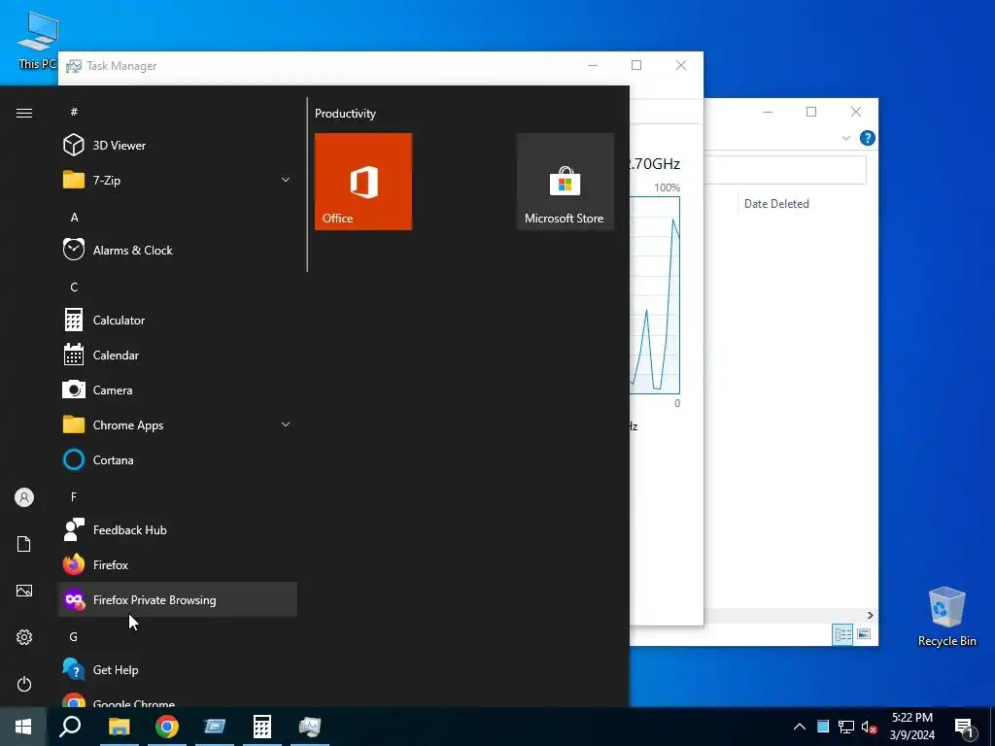Open the Chrome Apps folder
The width and height of the screenshot is (995, 746).
[178, 425]
